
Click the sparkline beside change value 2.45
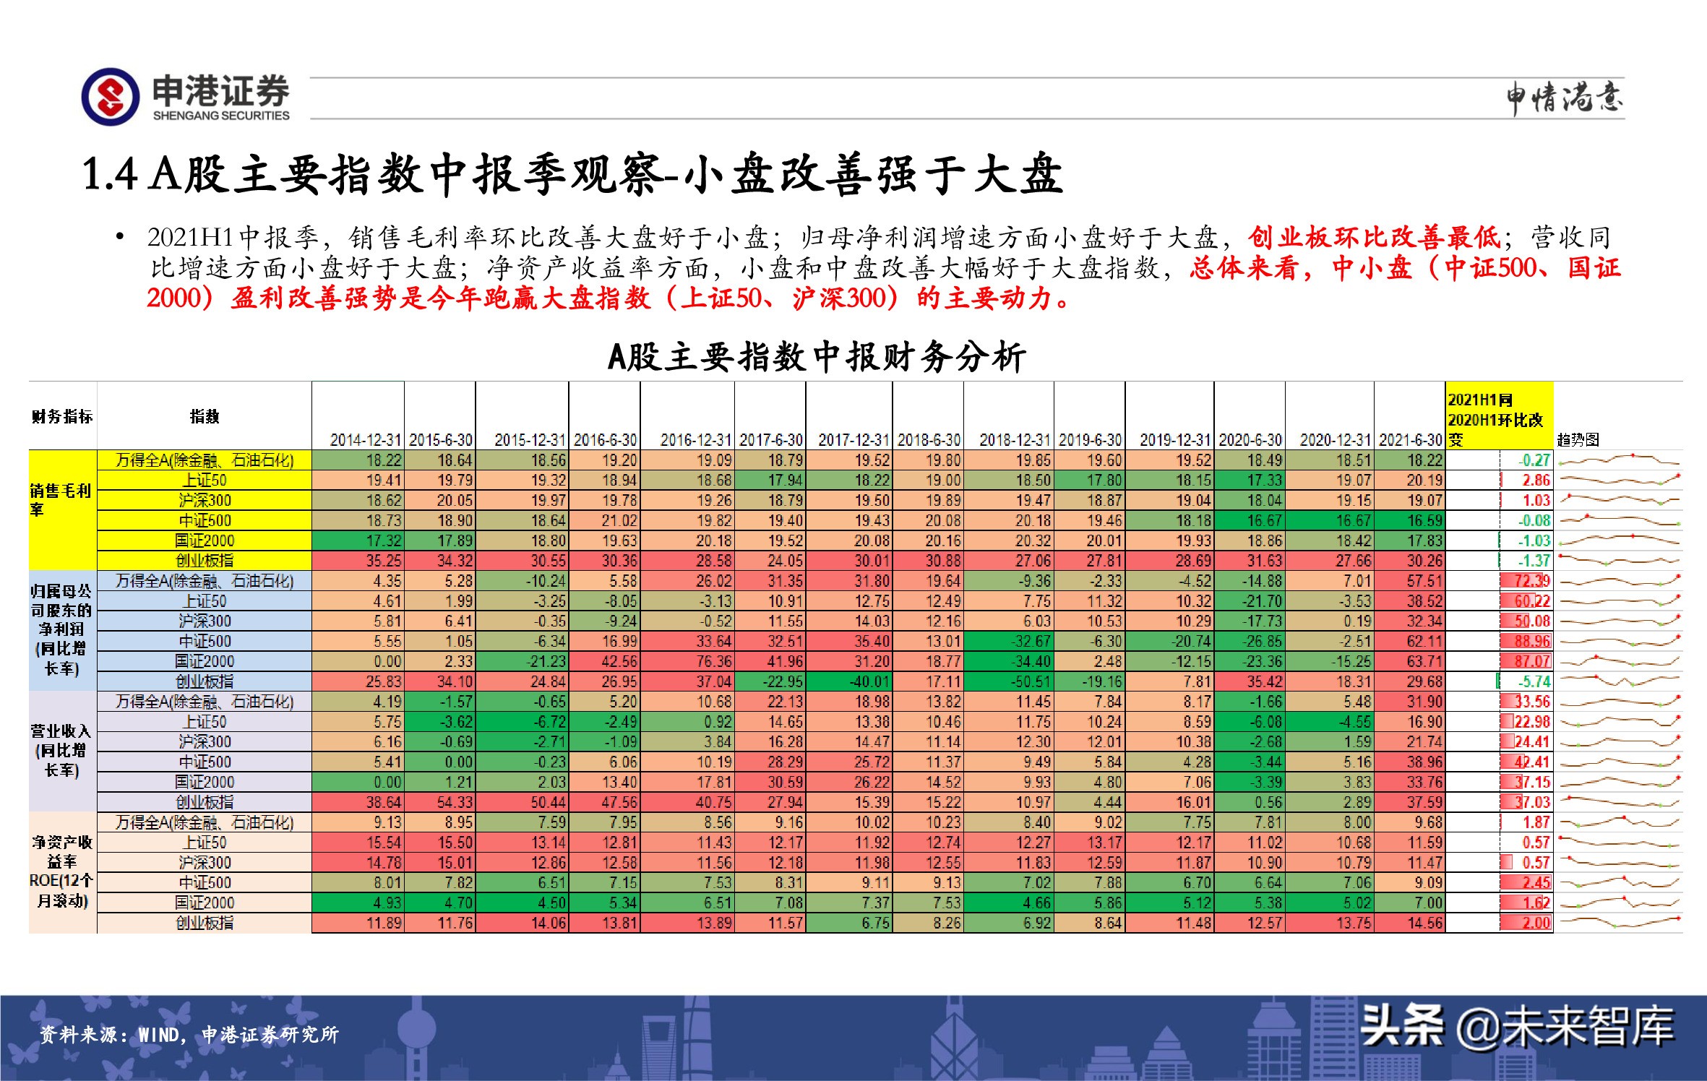pos(1619,882)
